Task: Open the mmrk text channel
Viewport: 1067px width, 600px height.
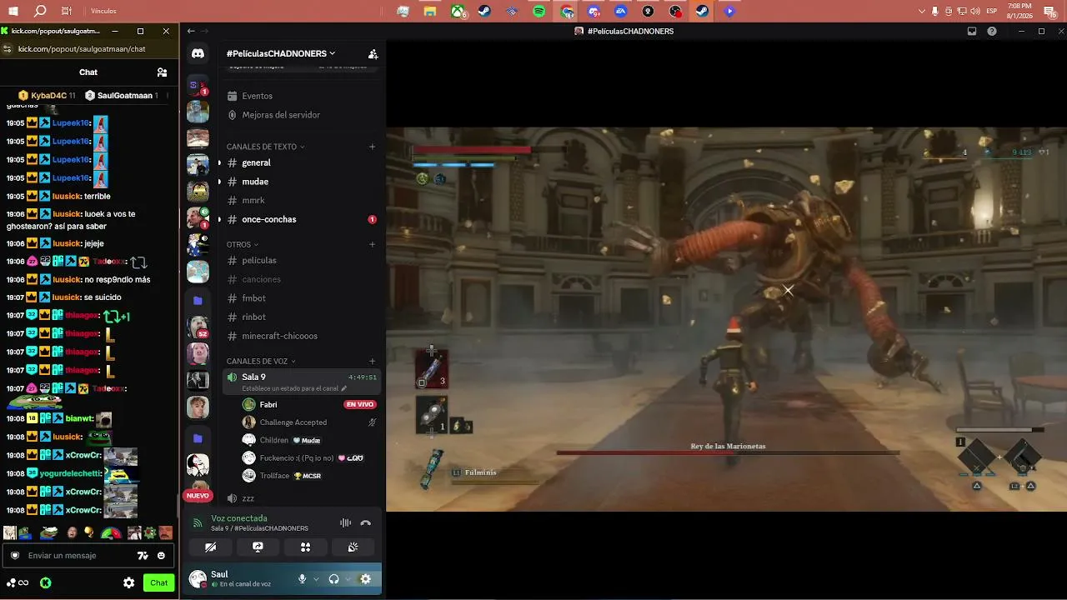Action: click(302, 201)
